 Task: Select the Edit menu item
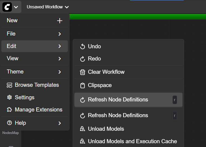[34, 46]
